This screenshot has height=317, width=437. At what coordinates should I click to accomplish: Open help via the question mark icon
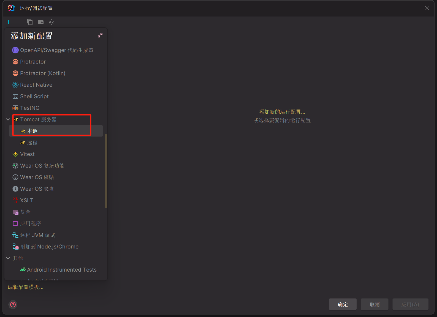tap(13, 305)
